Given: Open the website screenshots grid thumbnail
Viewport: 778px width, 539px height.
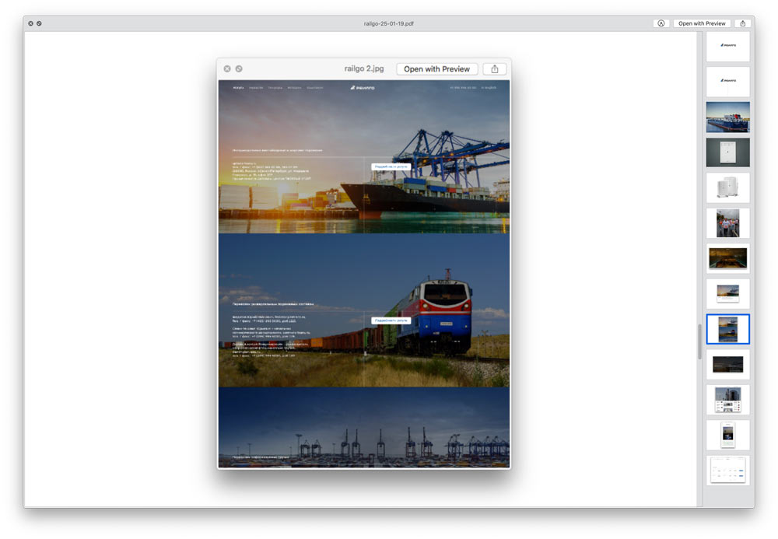Looking at the screenshot, I should click(727, 399).
